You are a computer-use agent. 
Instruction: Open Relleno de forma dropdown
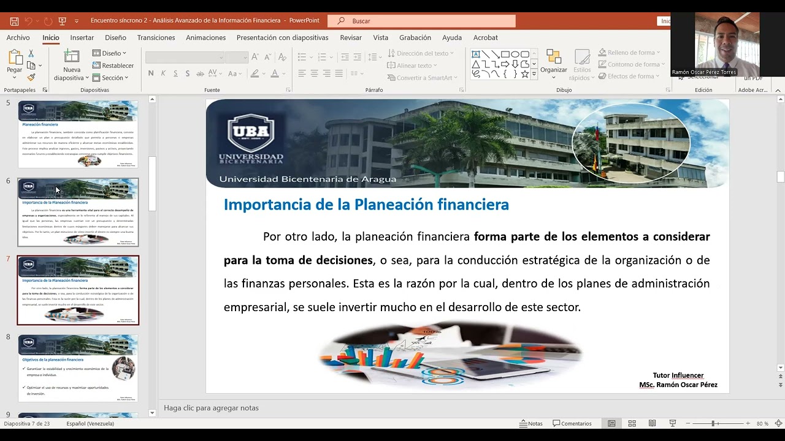coord(629,53)
